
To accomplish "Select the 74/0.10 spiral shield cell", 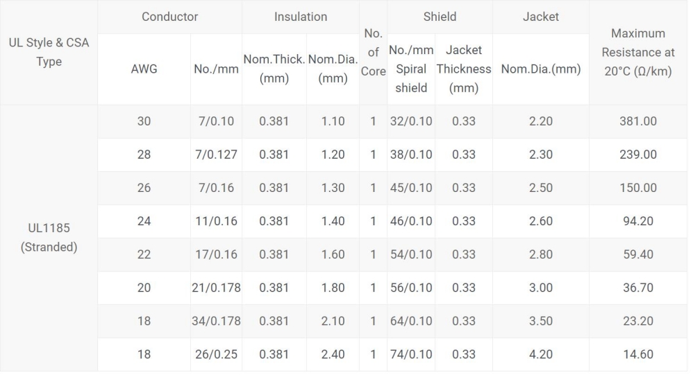I will coord(410,354).
